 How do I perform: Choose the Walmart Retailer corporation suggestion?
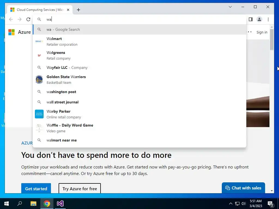[139, 42]
